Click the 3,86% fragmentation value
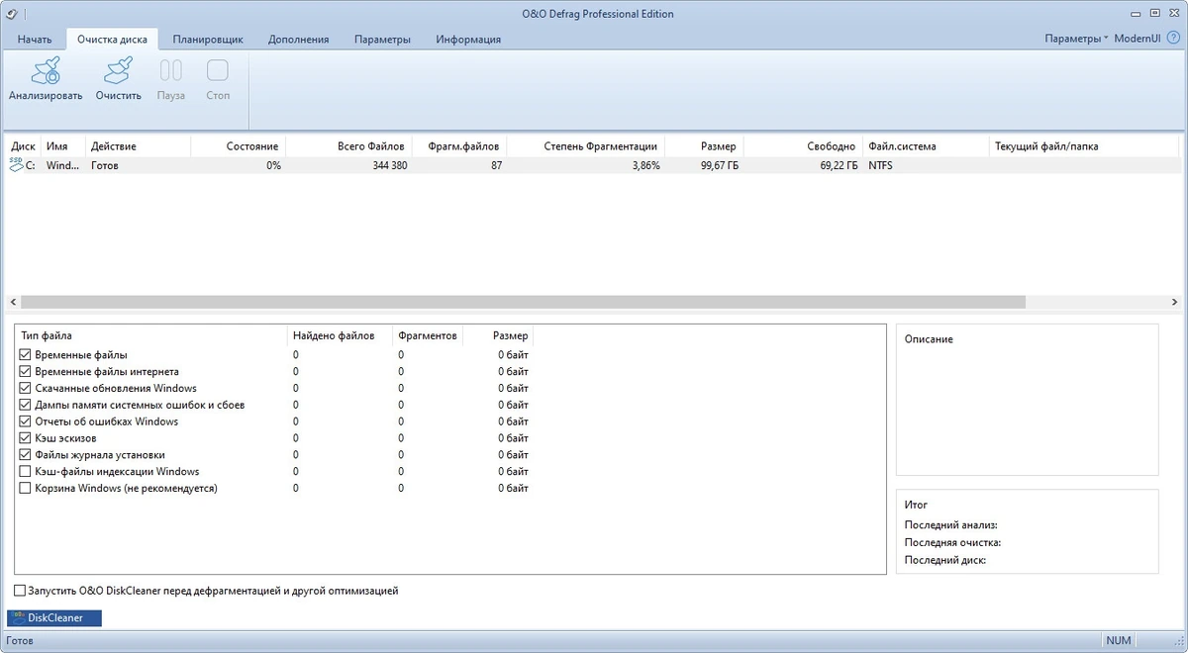This screenshot has width=1188, height=653. click(x=645, y=165)
